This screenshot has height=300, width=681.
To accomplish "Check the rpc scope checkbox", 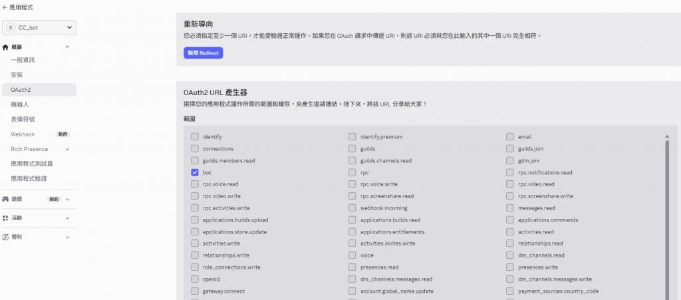I will pos(352,172).
